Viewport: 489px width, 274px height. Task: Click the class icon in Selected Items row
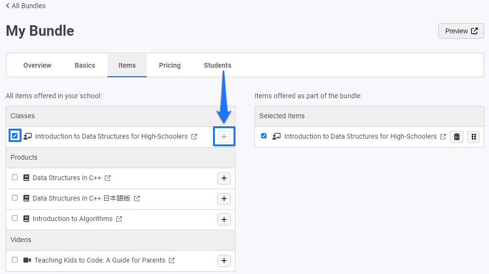(x=276, y=136)
